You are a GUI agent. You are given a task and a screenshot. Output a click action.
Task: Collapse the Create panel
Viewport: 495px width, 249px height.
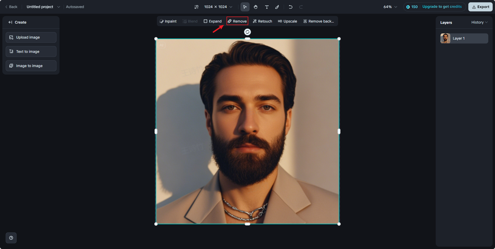tap(10, 22)
